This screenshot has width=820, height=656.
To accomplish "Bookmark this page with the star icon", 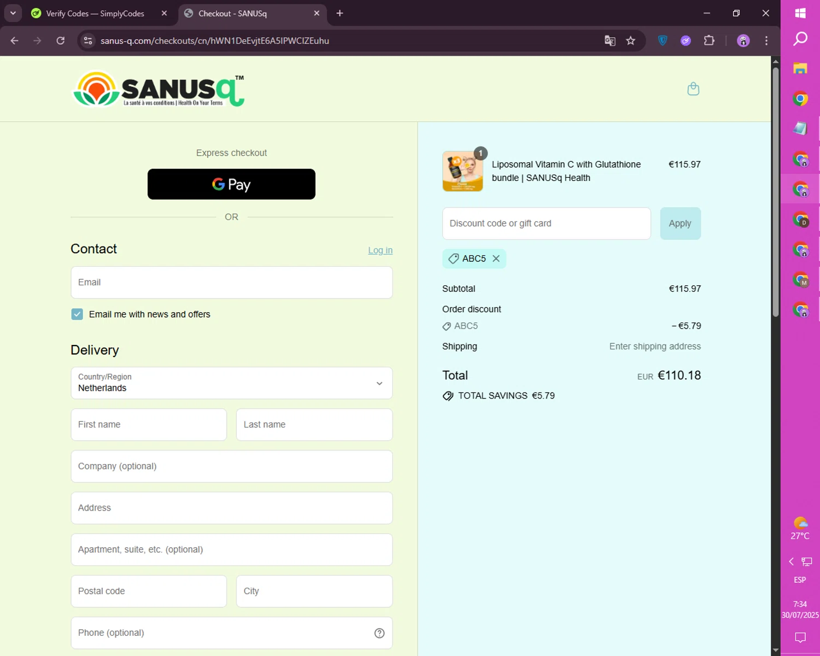I will 631,41.
